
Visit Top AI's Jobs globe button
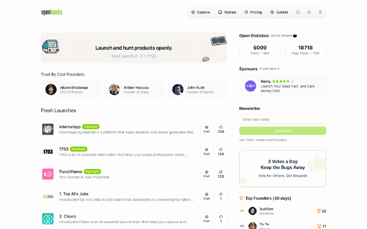coord(207,196)
